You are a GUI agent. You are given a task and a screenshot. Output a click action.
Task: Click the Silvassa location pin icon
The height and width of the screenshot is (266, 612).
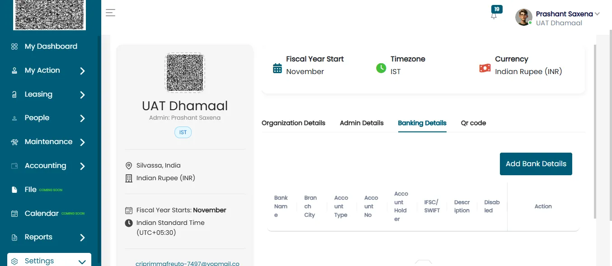129,166
